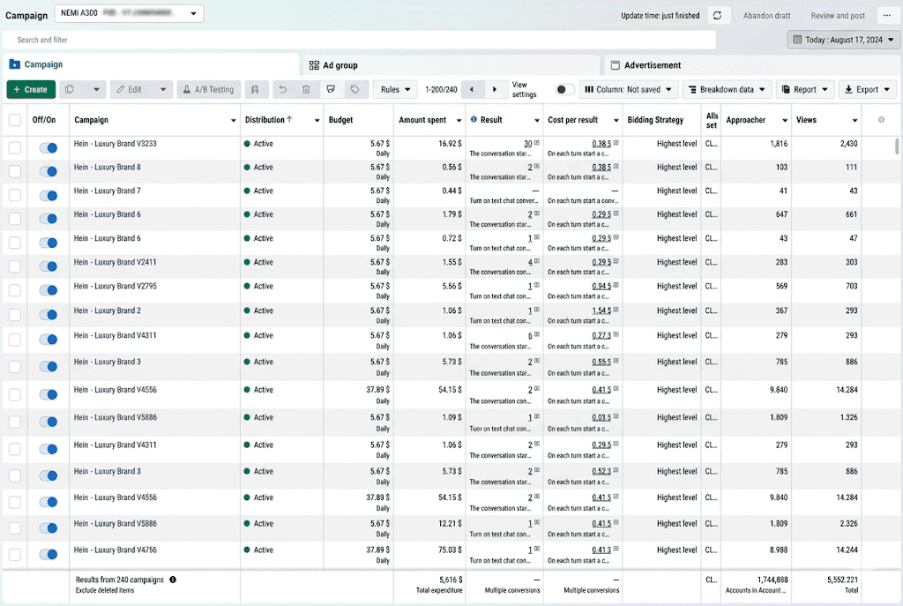The image size is (903, 606).
Task: Toggle off Hein - Luxury Brand 8 campaign
Action: point(49,171)
